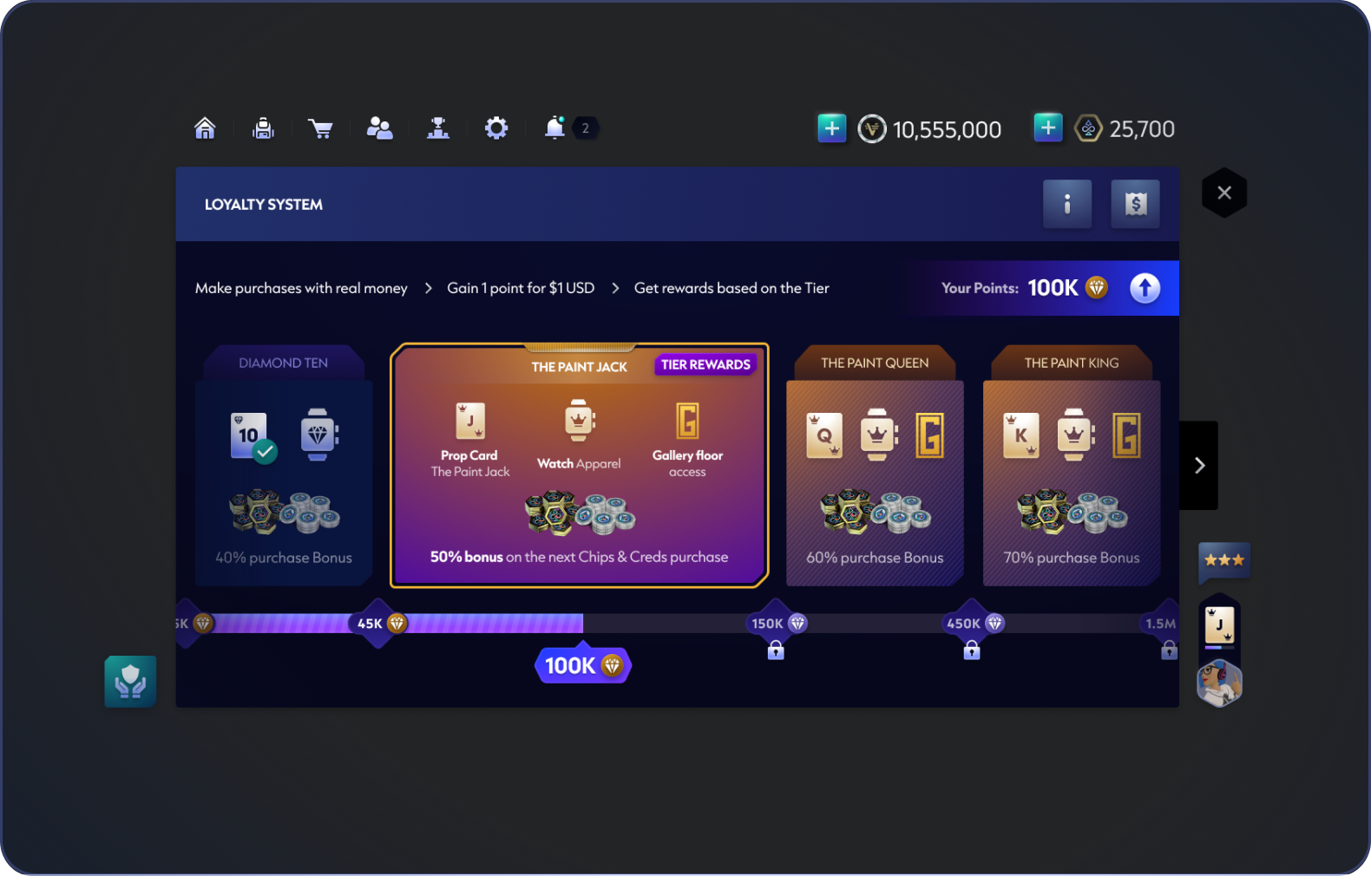
Task: Click Gain 1 point for $1 USD step
Action: pos(521,288)
